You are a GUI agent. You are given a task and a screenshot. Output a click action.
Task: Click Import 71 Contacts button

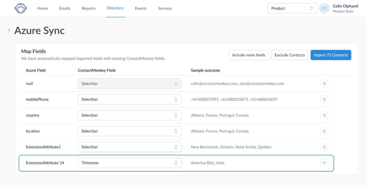pyautogui.click(x=331, y=55)
